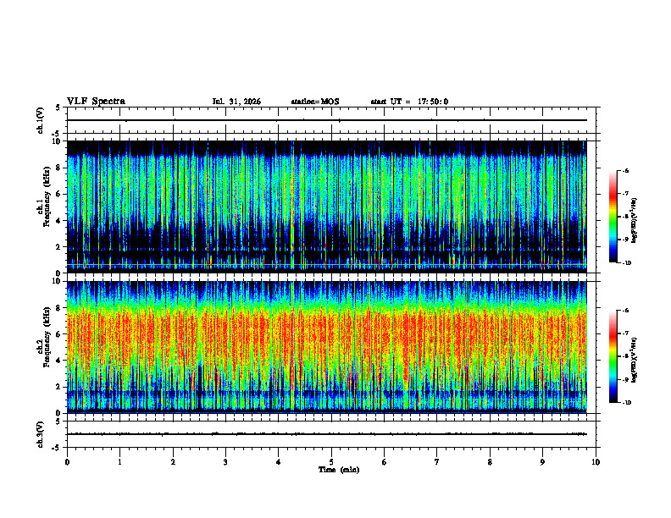Click the "start UT = 17:50:0" header text
This screenshot has width=671, height=518.
click(x=409, y=102)
